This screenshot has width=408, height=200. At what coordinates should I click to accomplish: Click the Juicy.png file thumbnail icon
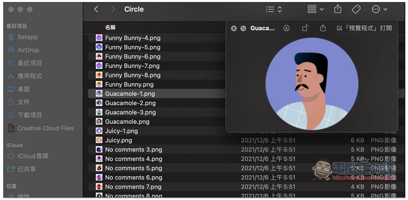coord(99,140)
